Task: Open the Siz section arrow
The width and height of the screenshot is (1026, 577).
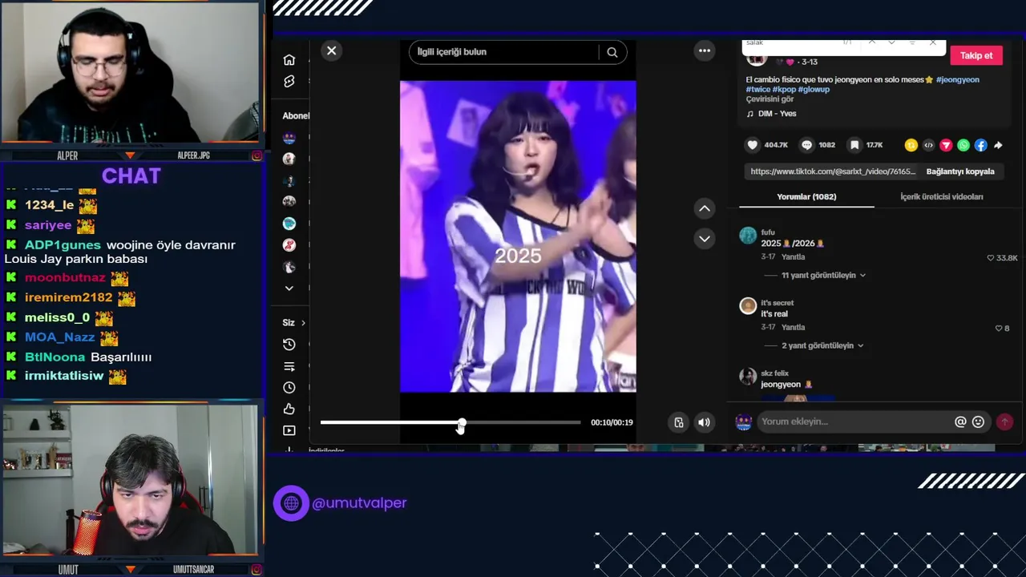Action: 303,323
